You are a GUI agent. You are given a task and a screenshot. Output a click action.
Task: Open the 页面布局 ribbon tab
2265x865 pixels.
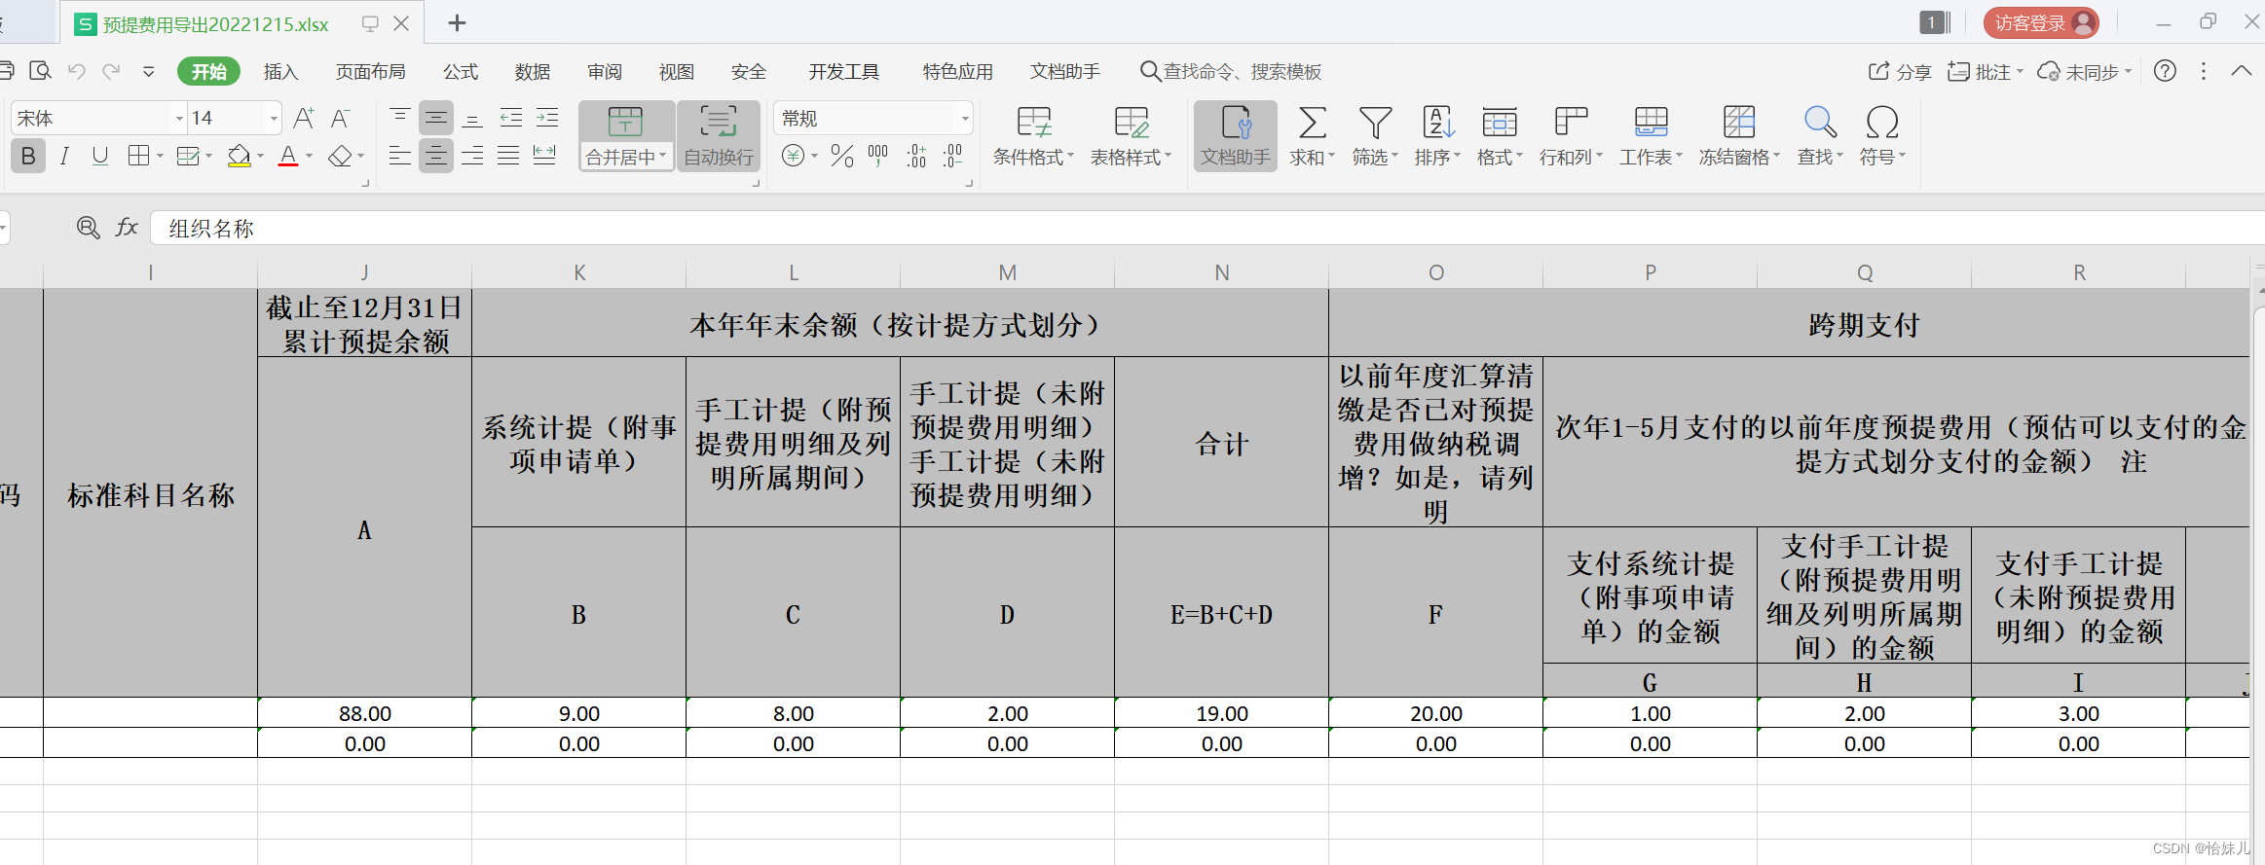[x=370, y=71]
